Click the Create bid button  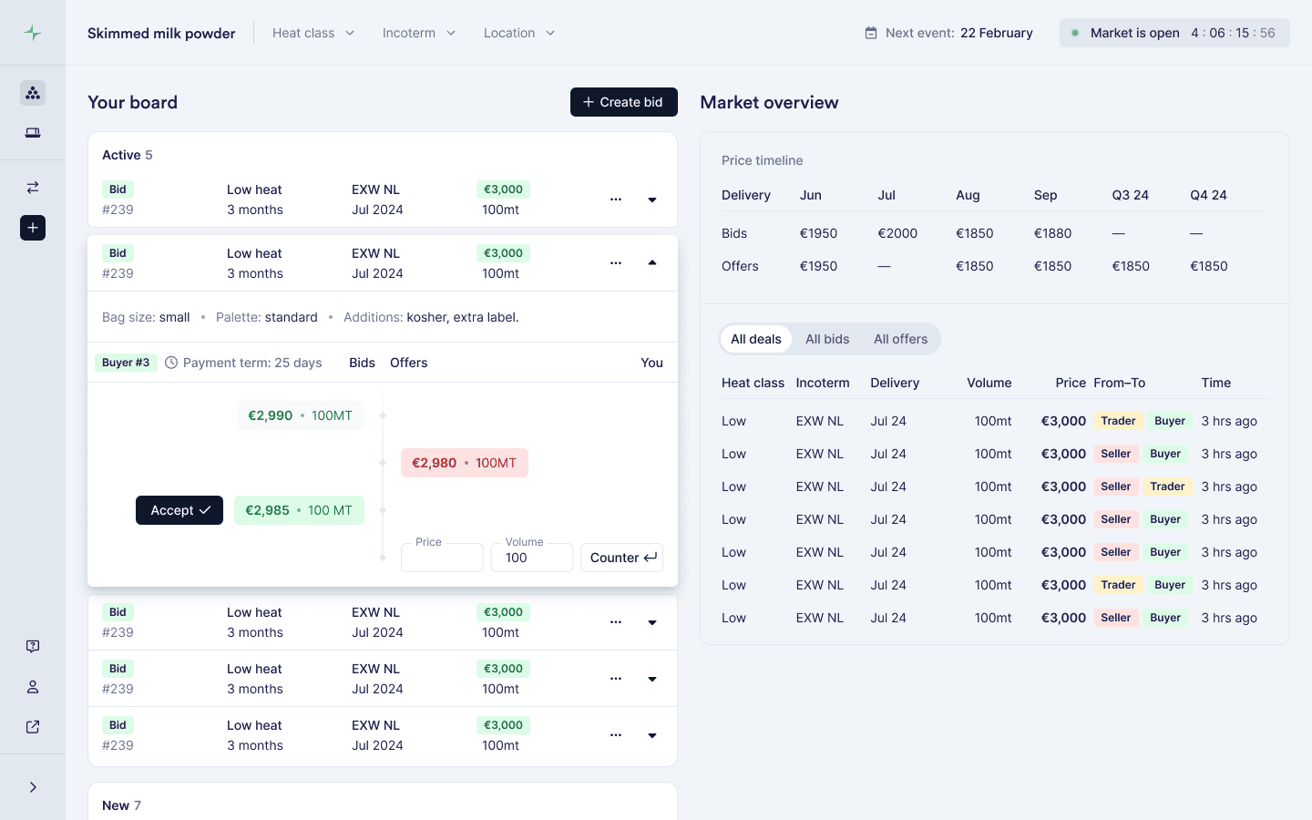coord(624,102)
